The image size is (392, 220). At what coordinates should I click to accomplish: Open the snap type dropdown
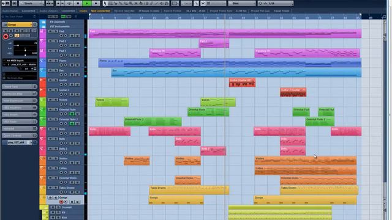click(x=216, y=3)
